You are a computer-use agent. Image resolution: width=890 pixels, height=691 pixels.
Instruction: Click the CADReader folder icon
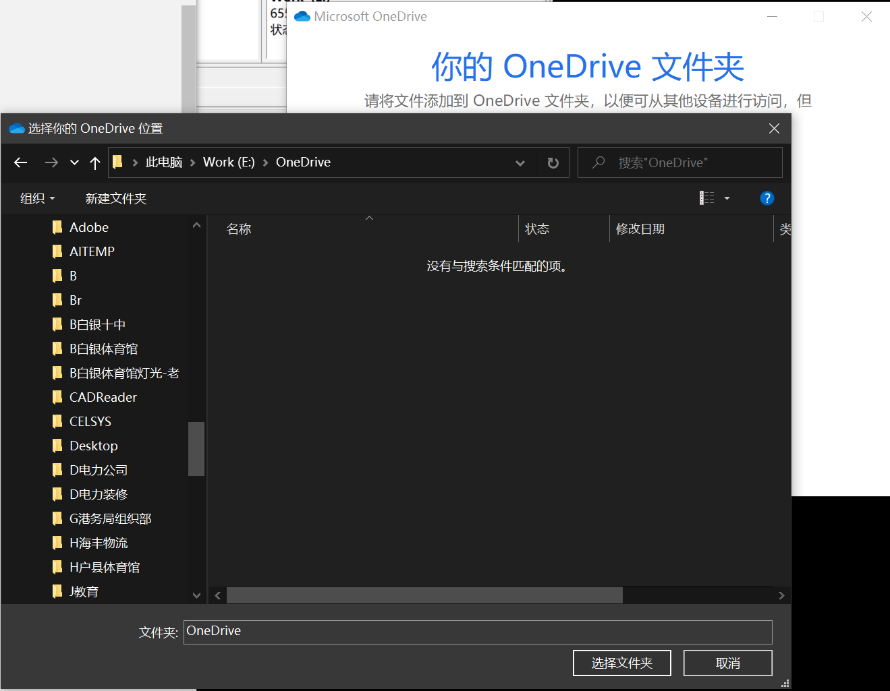pos(57,397)
